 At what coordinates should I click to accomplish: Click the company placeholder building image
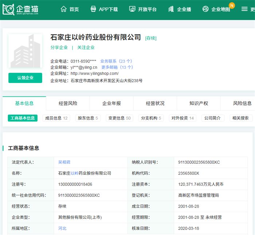pos(25,51)
